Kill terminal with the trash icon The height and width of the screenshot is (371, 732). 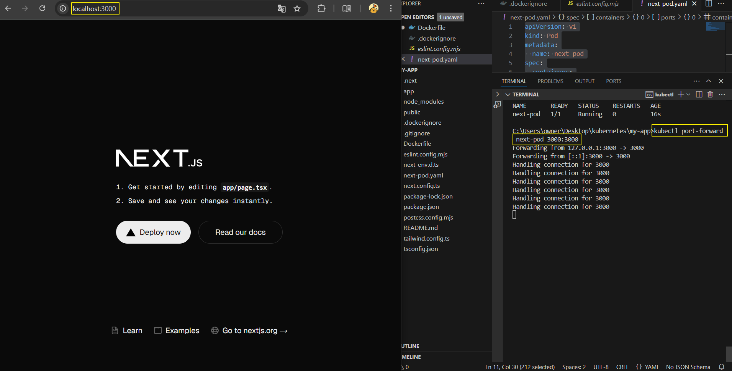tap(710, 94)
